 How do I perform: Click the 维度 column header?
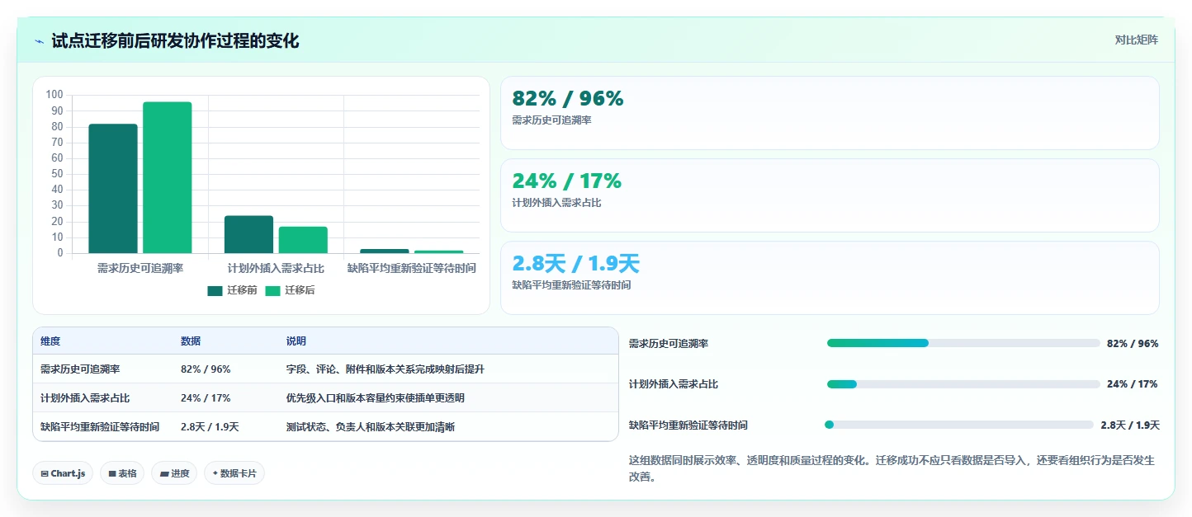click(x=50, y=341)
